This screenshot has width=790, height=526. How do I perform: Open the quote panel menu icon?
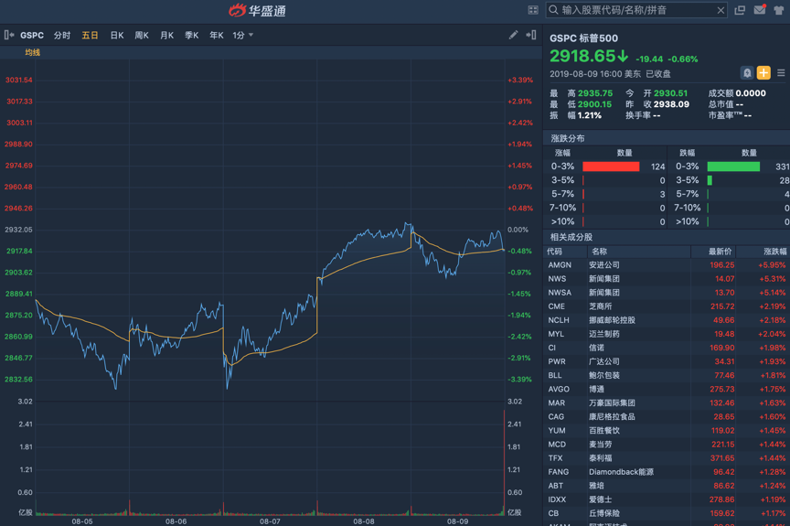point(781,73)
